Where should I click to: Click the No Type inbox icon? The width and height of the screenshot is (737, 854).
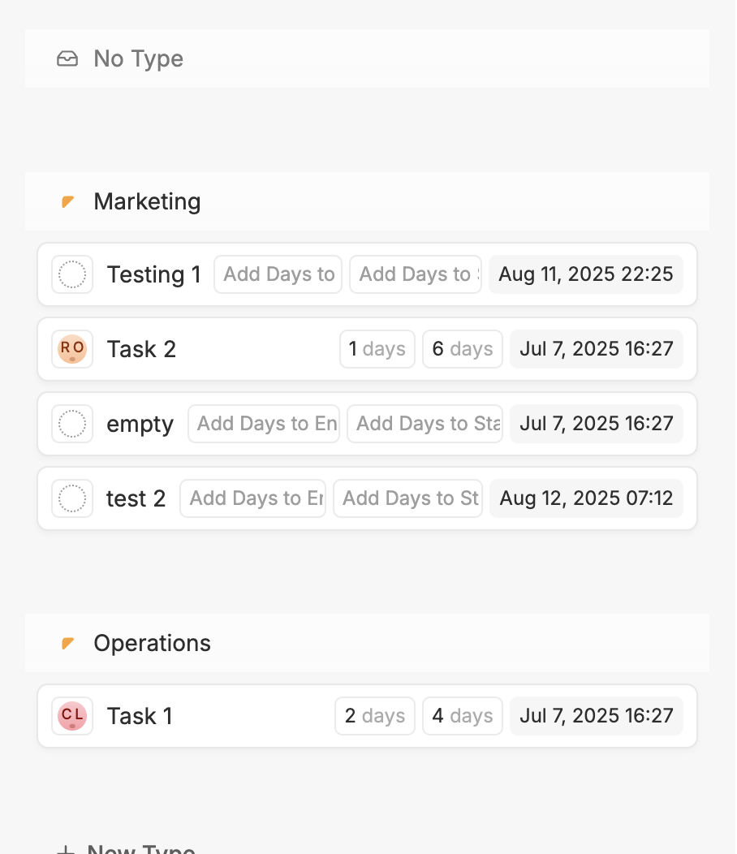tap(67, 58)
